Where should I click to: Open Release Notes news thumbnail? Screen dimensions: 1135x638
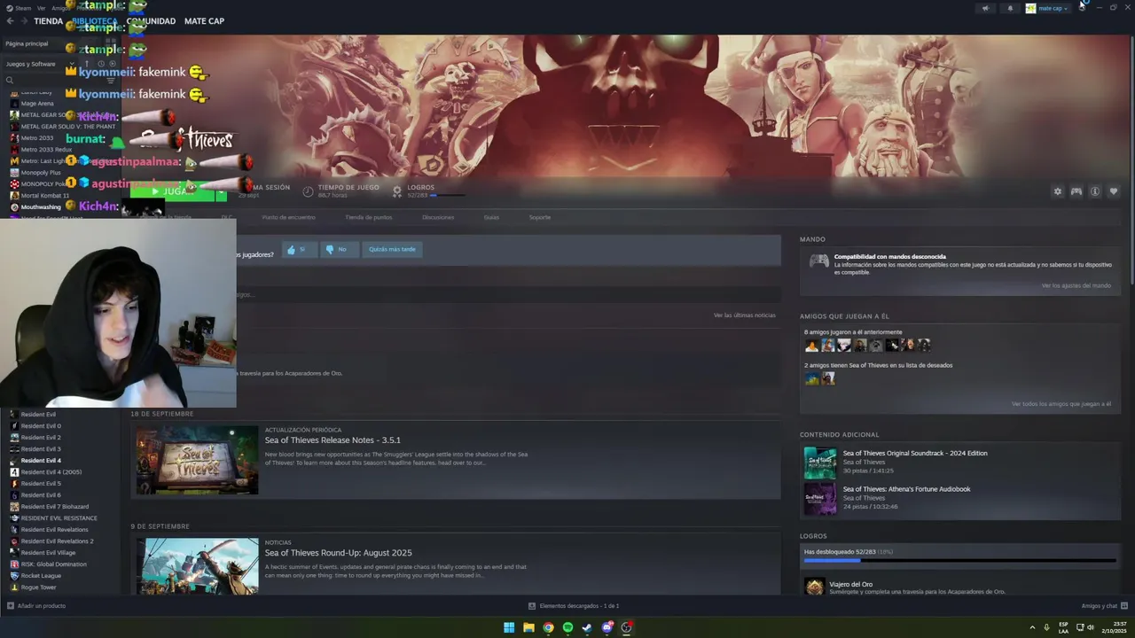point(197,460)
